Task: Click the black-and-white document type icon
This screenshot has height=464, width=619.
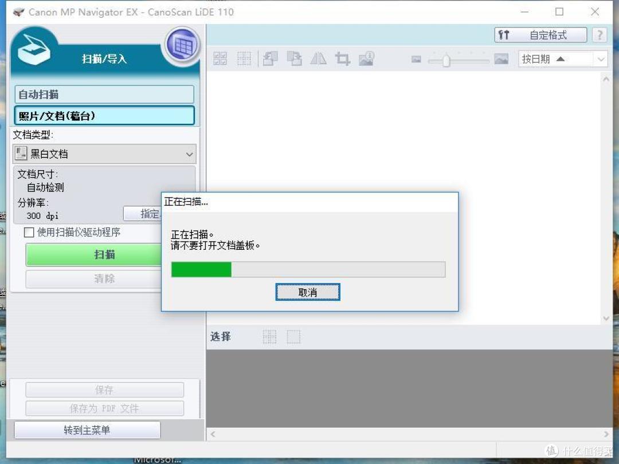Action: click(21, 154)
